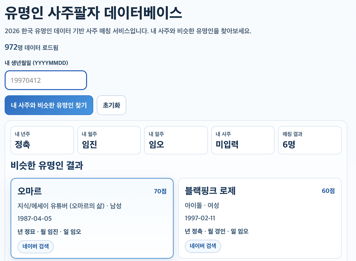Screen dimensions: 356x261
Task: Click the "내 일주" card showing 임오
Action: pyautogui.click(x=176, y=140)
